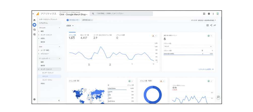
Task: Click the リアルタイムを表示 link
Action: tap(206, 69)
